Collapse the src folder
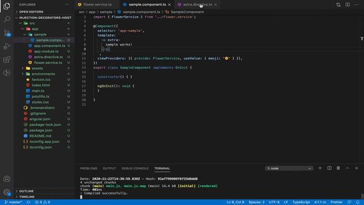The image size is (364, 205). click(32, 23)
